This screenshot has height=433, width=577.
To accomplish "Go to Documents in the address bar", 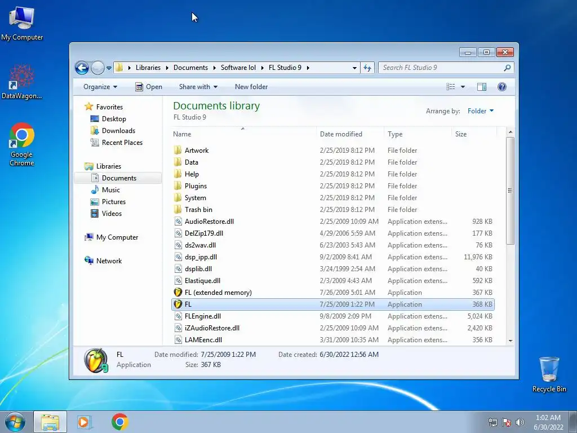I will click(190, 68).
